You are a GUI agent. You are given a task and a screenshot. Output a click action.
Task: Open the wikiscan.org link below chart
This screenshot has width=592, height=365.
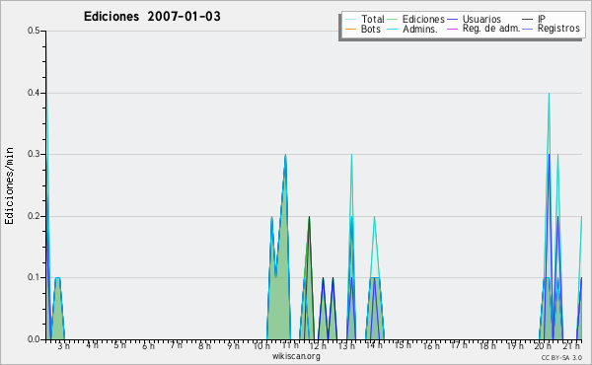point(296,356)
